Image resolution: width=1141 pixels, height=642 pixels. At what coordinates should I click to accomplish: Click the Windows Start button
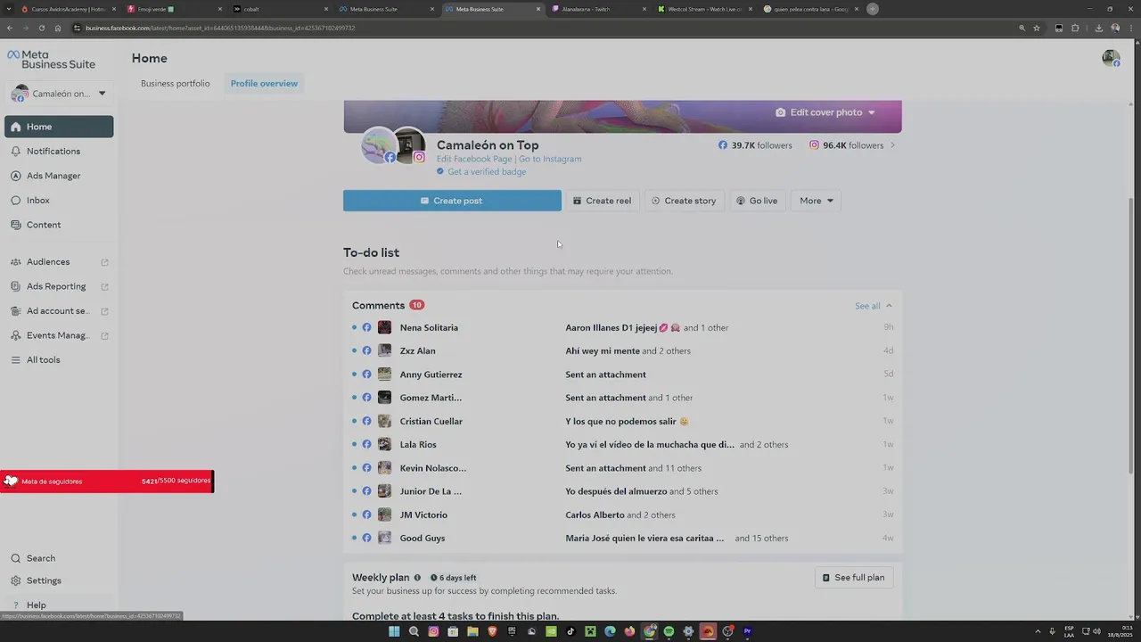394,631
